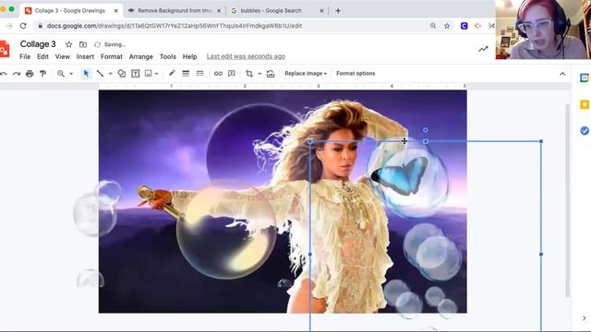Click the activity trend arrow icon
This screenshot has width=591, height=332.
(483, 49)
